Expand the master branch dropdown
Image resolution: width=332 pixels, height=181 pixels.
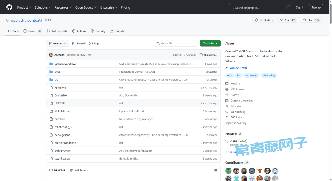pos(57,44)
